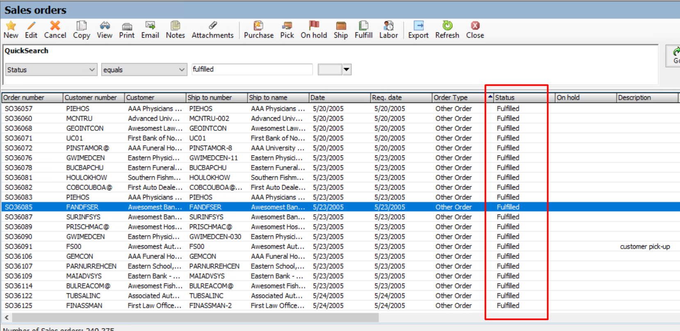Cancel the order with the Cancel icon
This screenshot has height=331, width=680.
click(x=55, y=26)
